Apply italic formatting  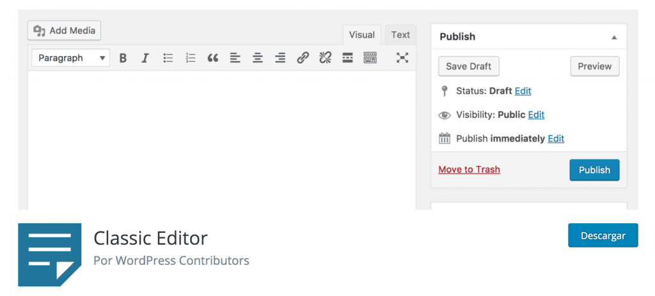tap(145, 58)
